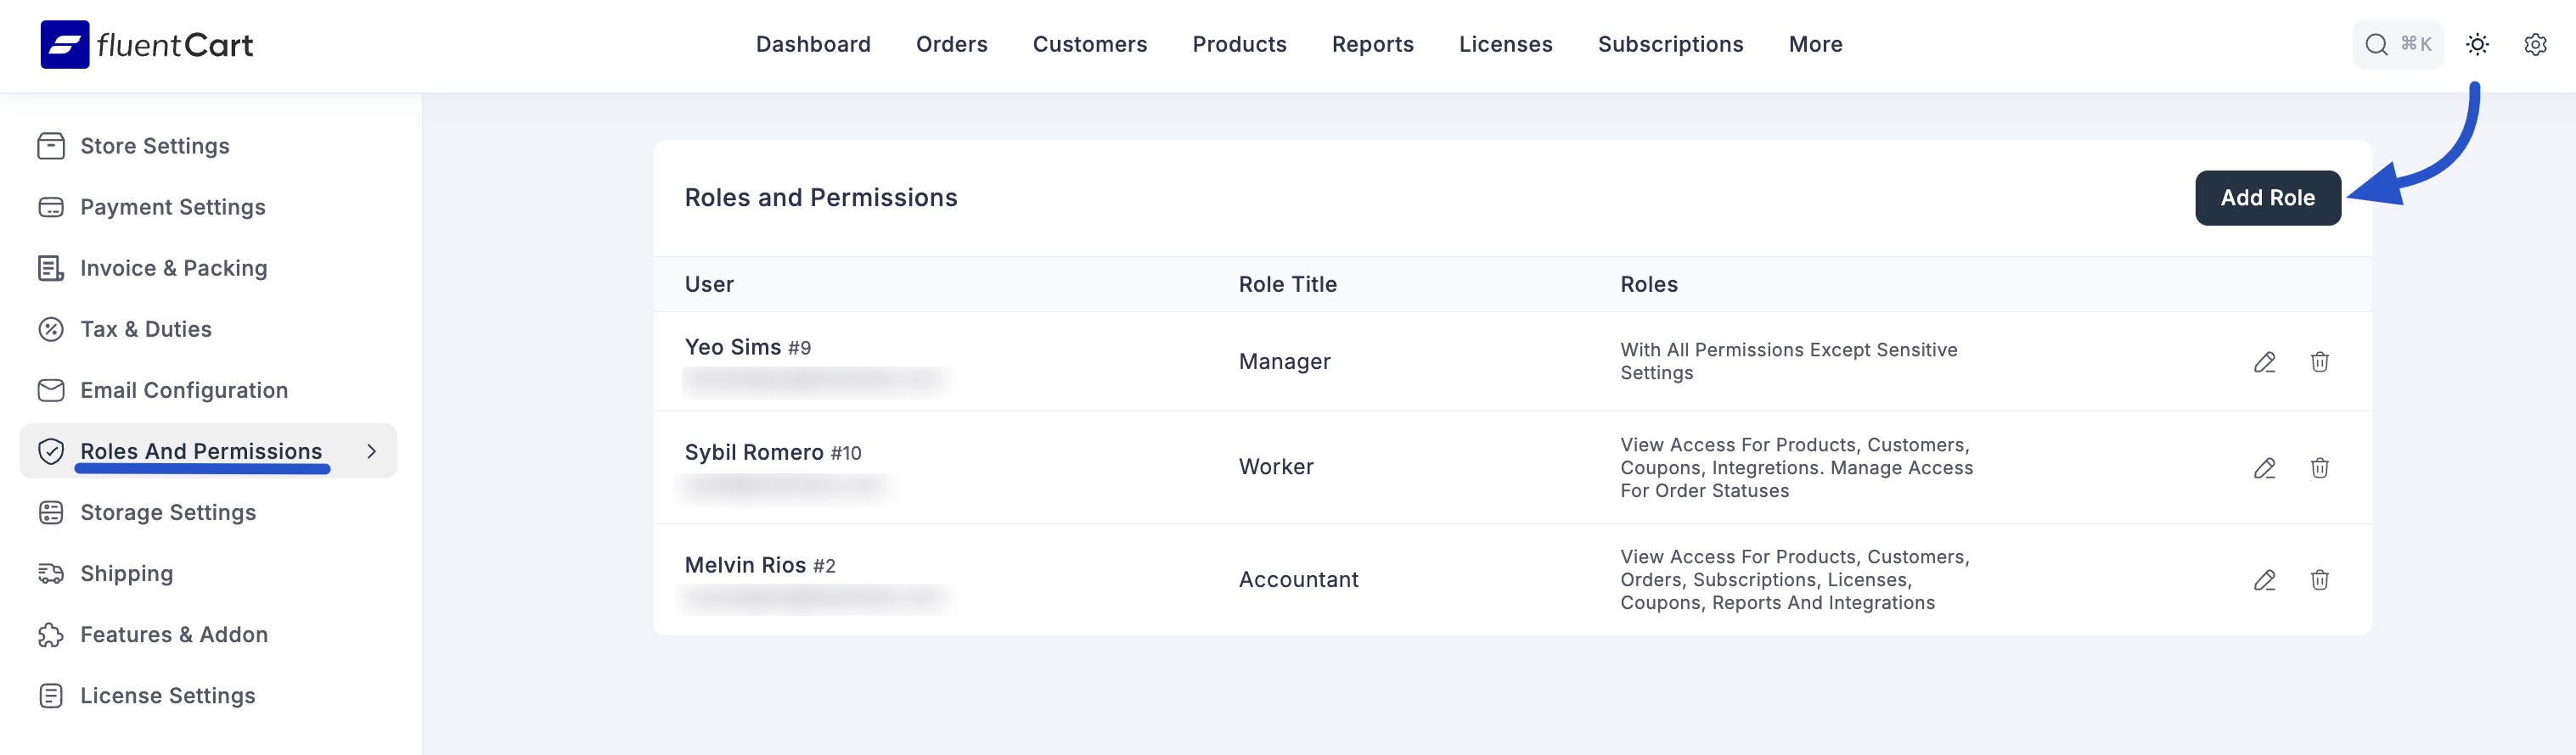Remove Melvin Rios using trash icon

2319,579
